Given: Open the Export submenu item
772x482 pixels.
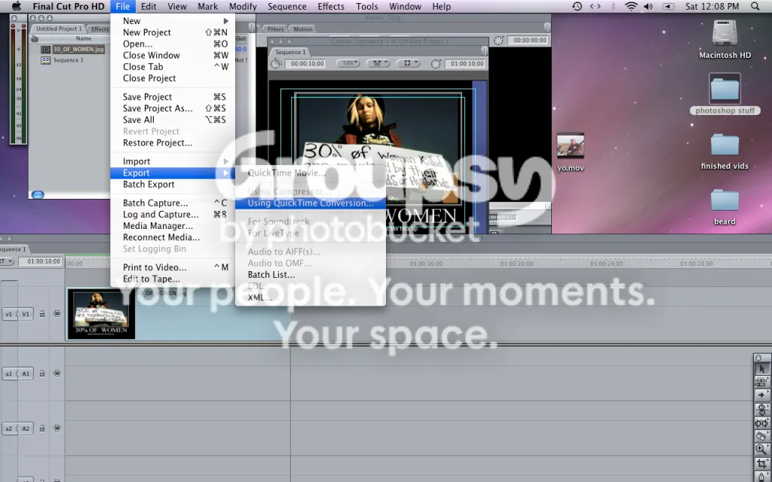Looking at the screenshot, I should 173,172.
